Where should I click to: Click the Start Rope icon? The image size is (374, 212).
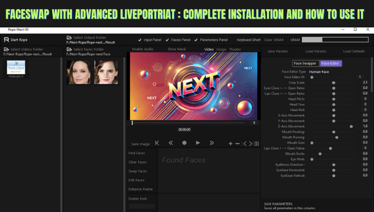click(6, 40)
